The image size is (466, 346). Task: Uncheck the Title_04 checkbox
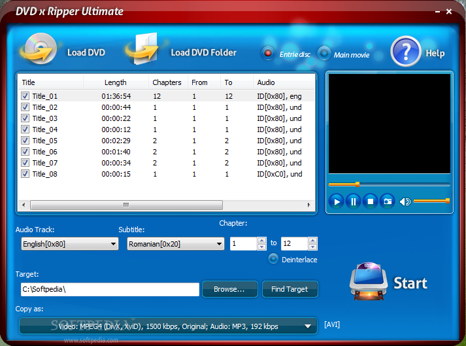click(x=25, y=129)
